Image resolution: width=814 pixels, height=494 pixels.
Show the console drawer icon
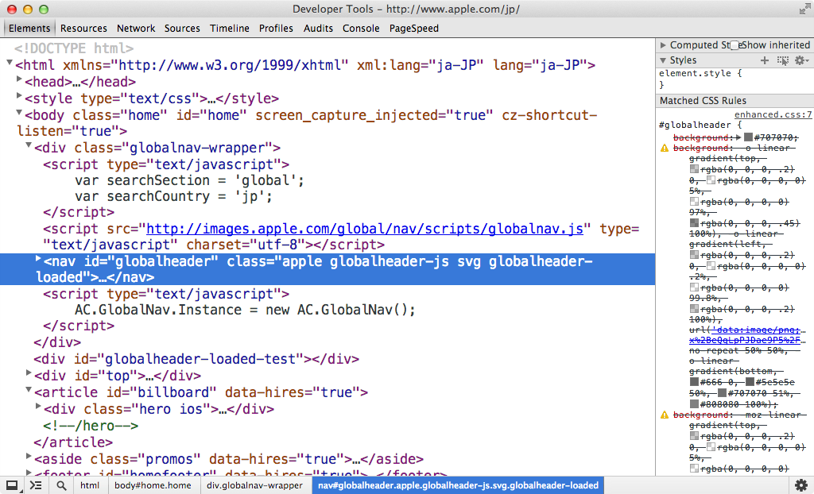[x=35, y=486]
